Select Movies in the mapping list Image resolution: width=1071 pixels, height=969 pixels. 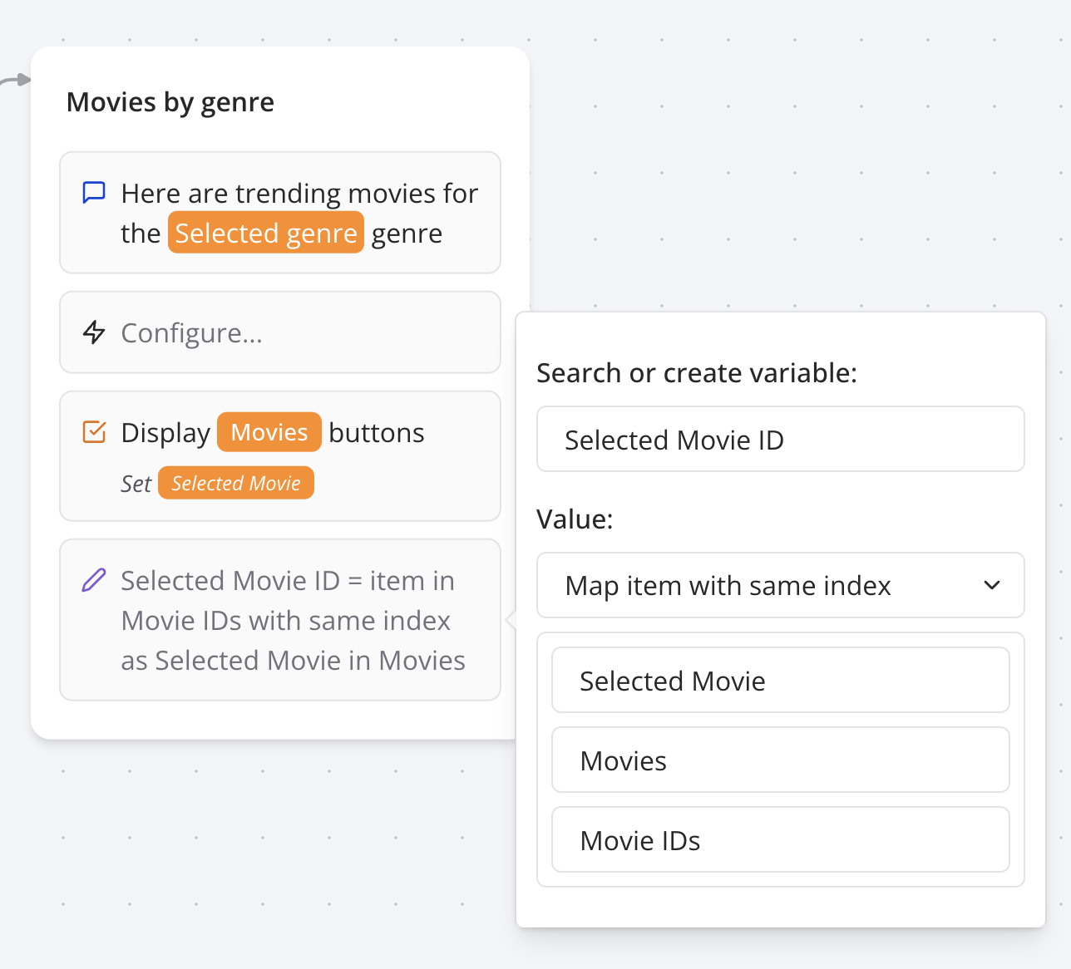pos(780,760)
